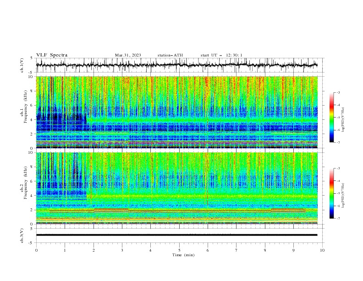This screenshot has height=281, width=363.
Task: Click inside the ch.2 frequency spectrogram
Action: click(x=176, y=188)
